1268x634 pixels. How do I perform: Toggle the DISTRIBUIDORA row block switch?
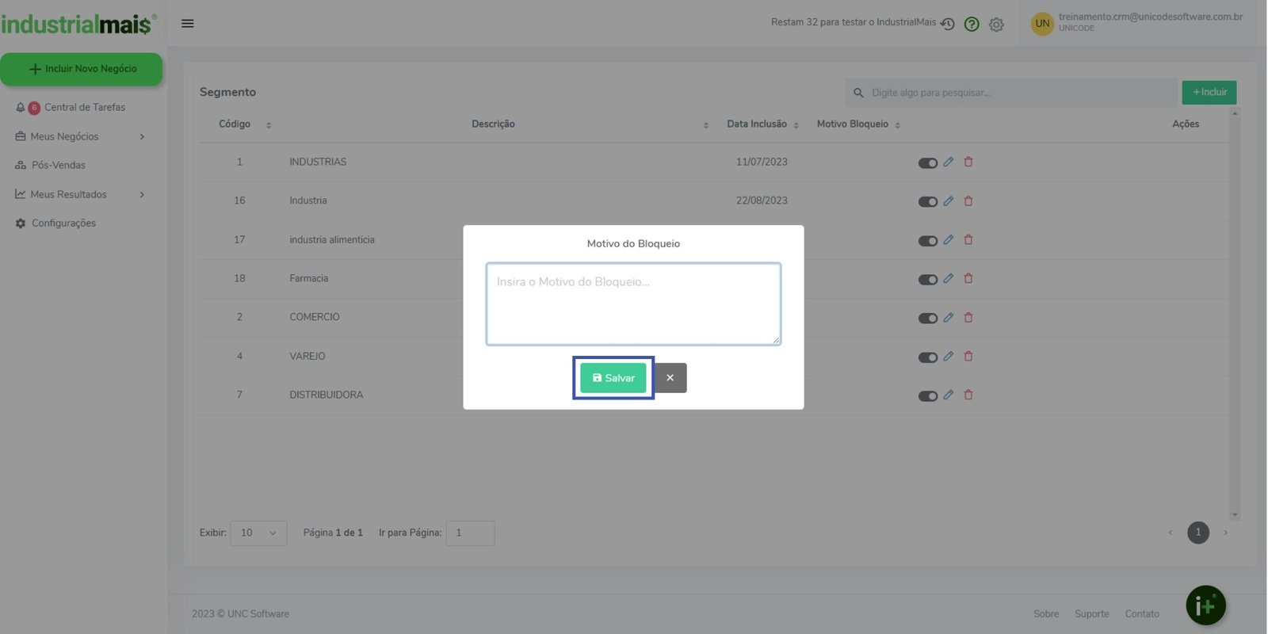click(927, 395)
